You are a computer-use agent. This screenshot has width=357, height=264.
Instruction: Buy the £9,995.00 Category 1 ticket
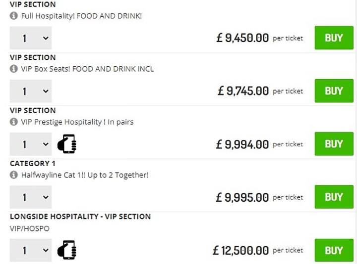click(334, 197)
